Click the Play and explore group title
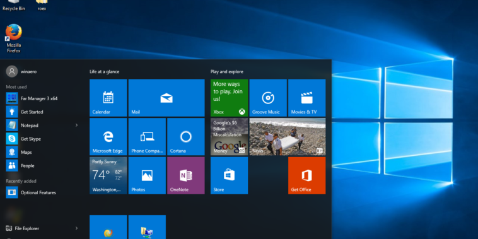Screen dimensions: 478x239 click(x=227, y=72)
